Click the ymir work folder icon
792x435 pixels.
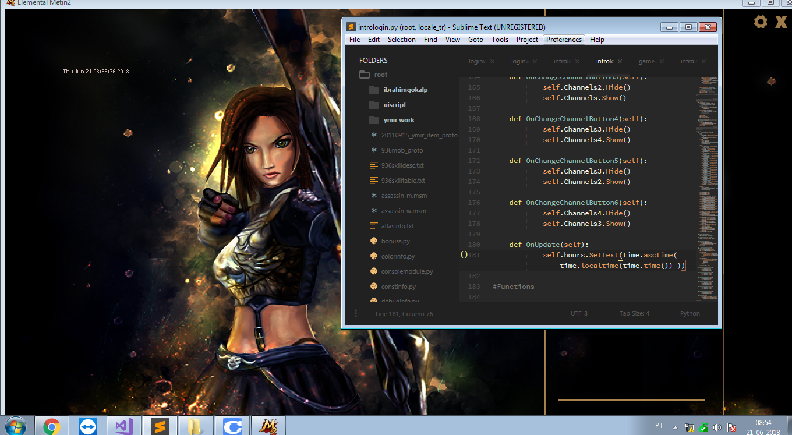pos(374,120)
